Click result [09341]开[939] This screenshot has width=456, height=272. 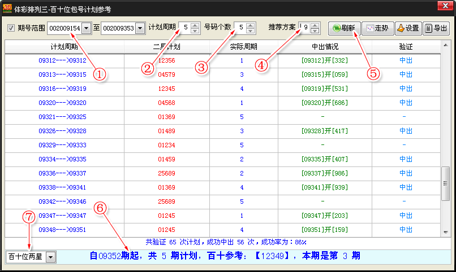(325, 187)
